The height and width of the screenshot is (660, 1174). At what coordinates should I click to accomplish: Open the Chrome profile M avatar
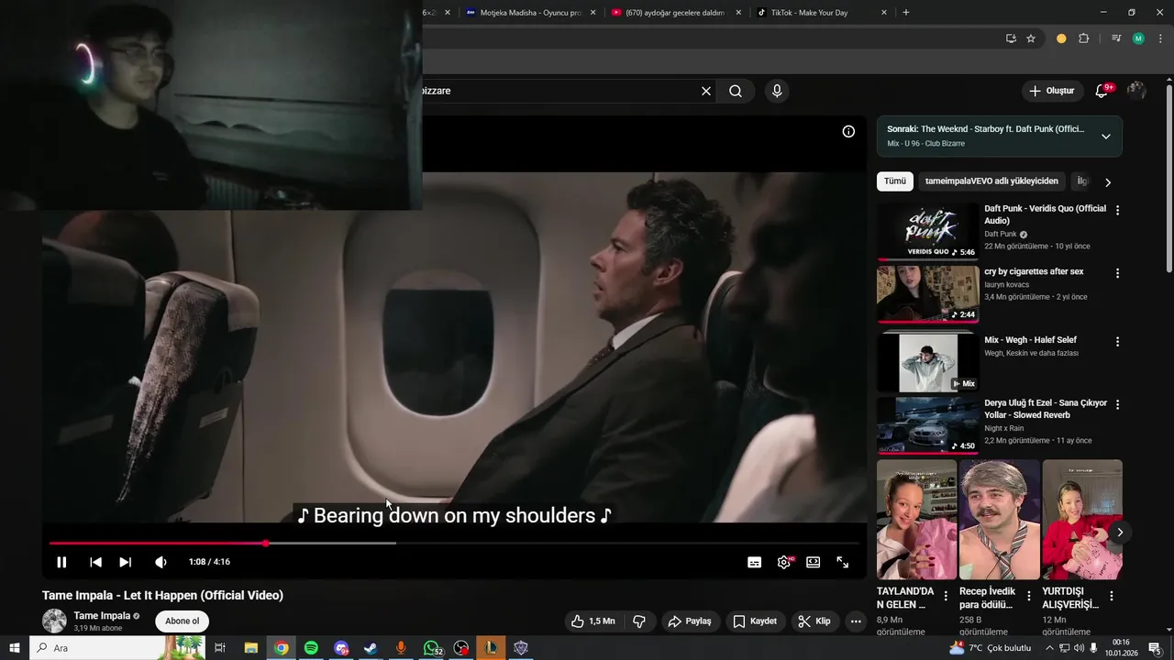coord(1138,38)
